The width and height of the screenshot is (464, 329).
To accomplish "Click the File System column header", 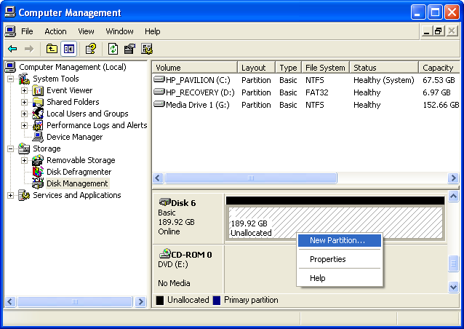I will click(324, 68).
